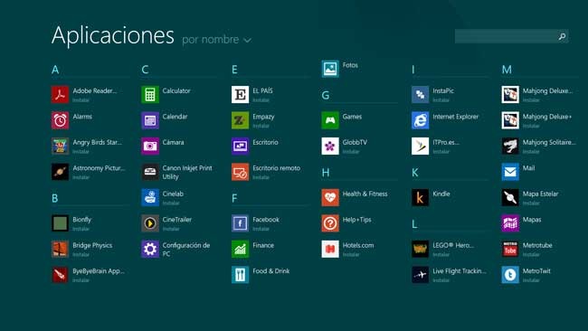Launch the Hotels.com icon
The width and height of the screenshot is (588, 331).
(x=330, y=250)
